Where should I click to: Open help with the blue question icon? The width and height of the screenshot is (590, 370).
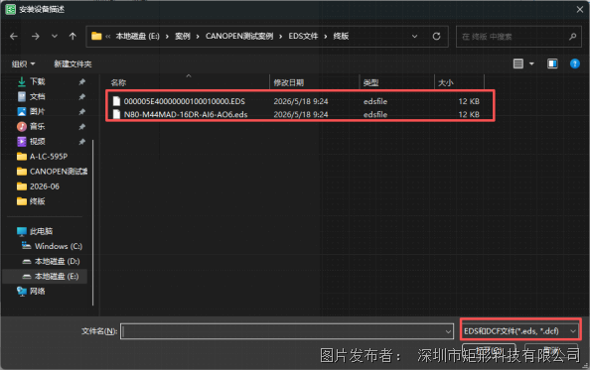575,63
